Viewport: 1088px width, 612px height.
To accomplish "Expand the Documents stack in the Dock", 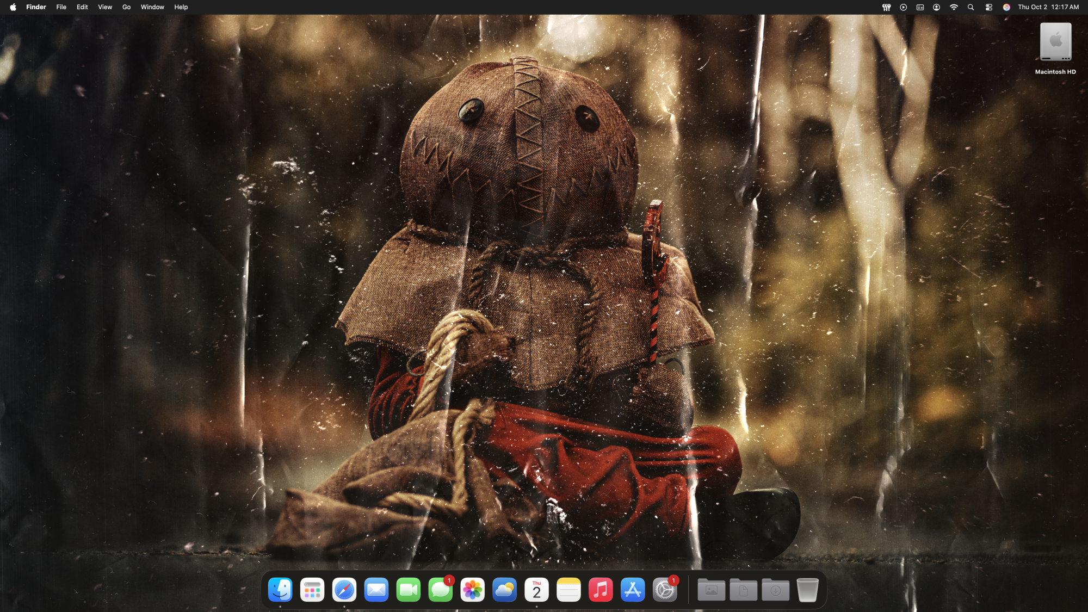I will (x=743, y=590).
